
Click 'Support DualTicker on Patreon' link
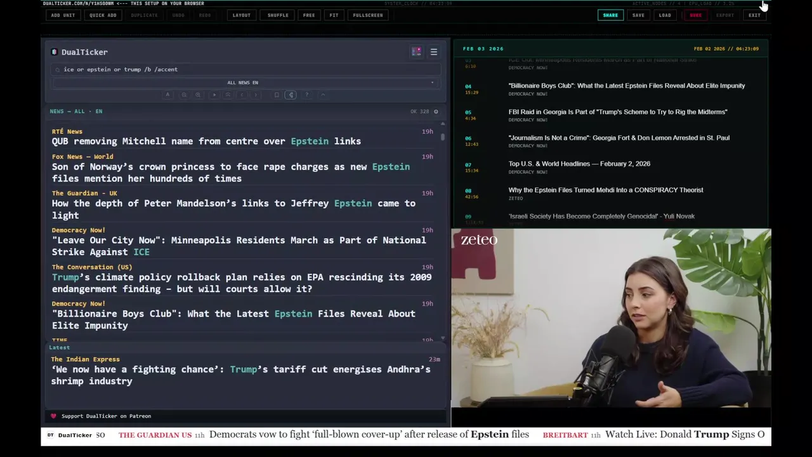click(x=106, y=416)
